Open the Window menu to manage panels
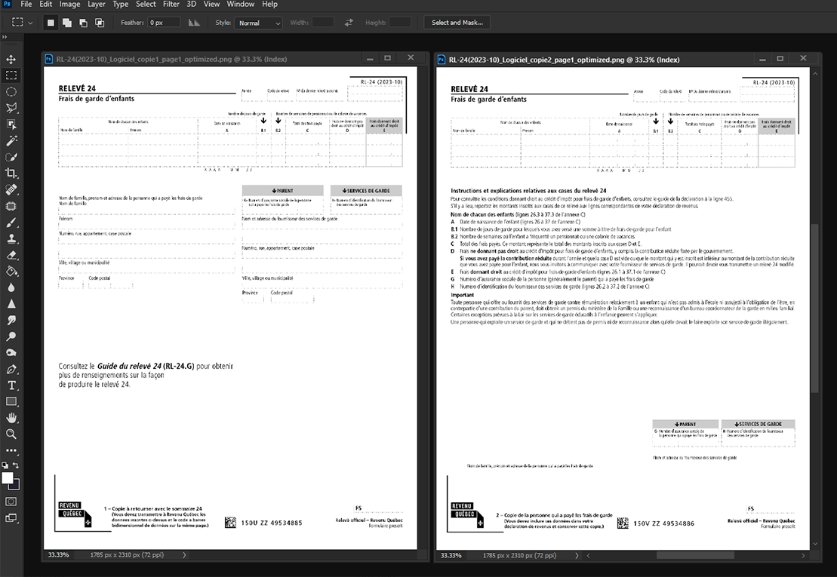This screenshot has width=837, height=577. click(x=240, y=5)
